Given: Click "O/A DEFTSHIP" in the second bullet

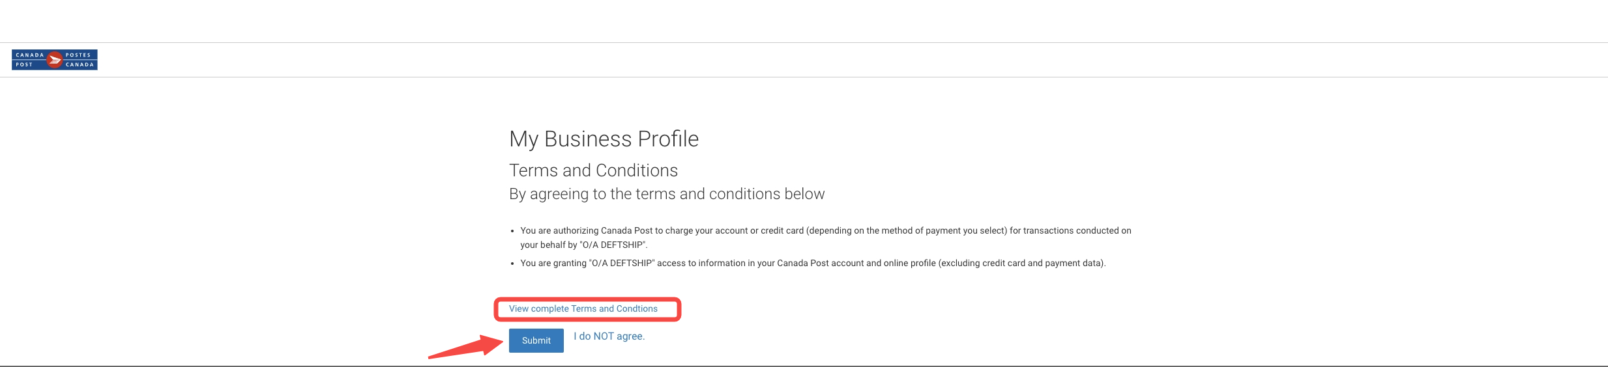Looking at the screenshot, I should click(621, 264).
